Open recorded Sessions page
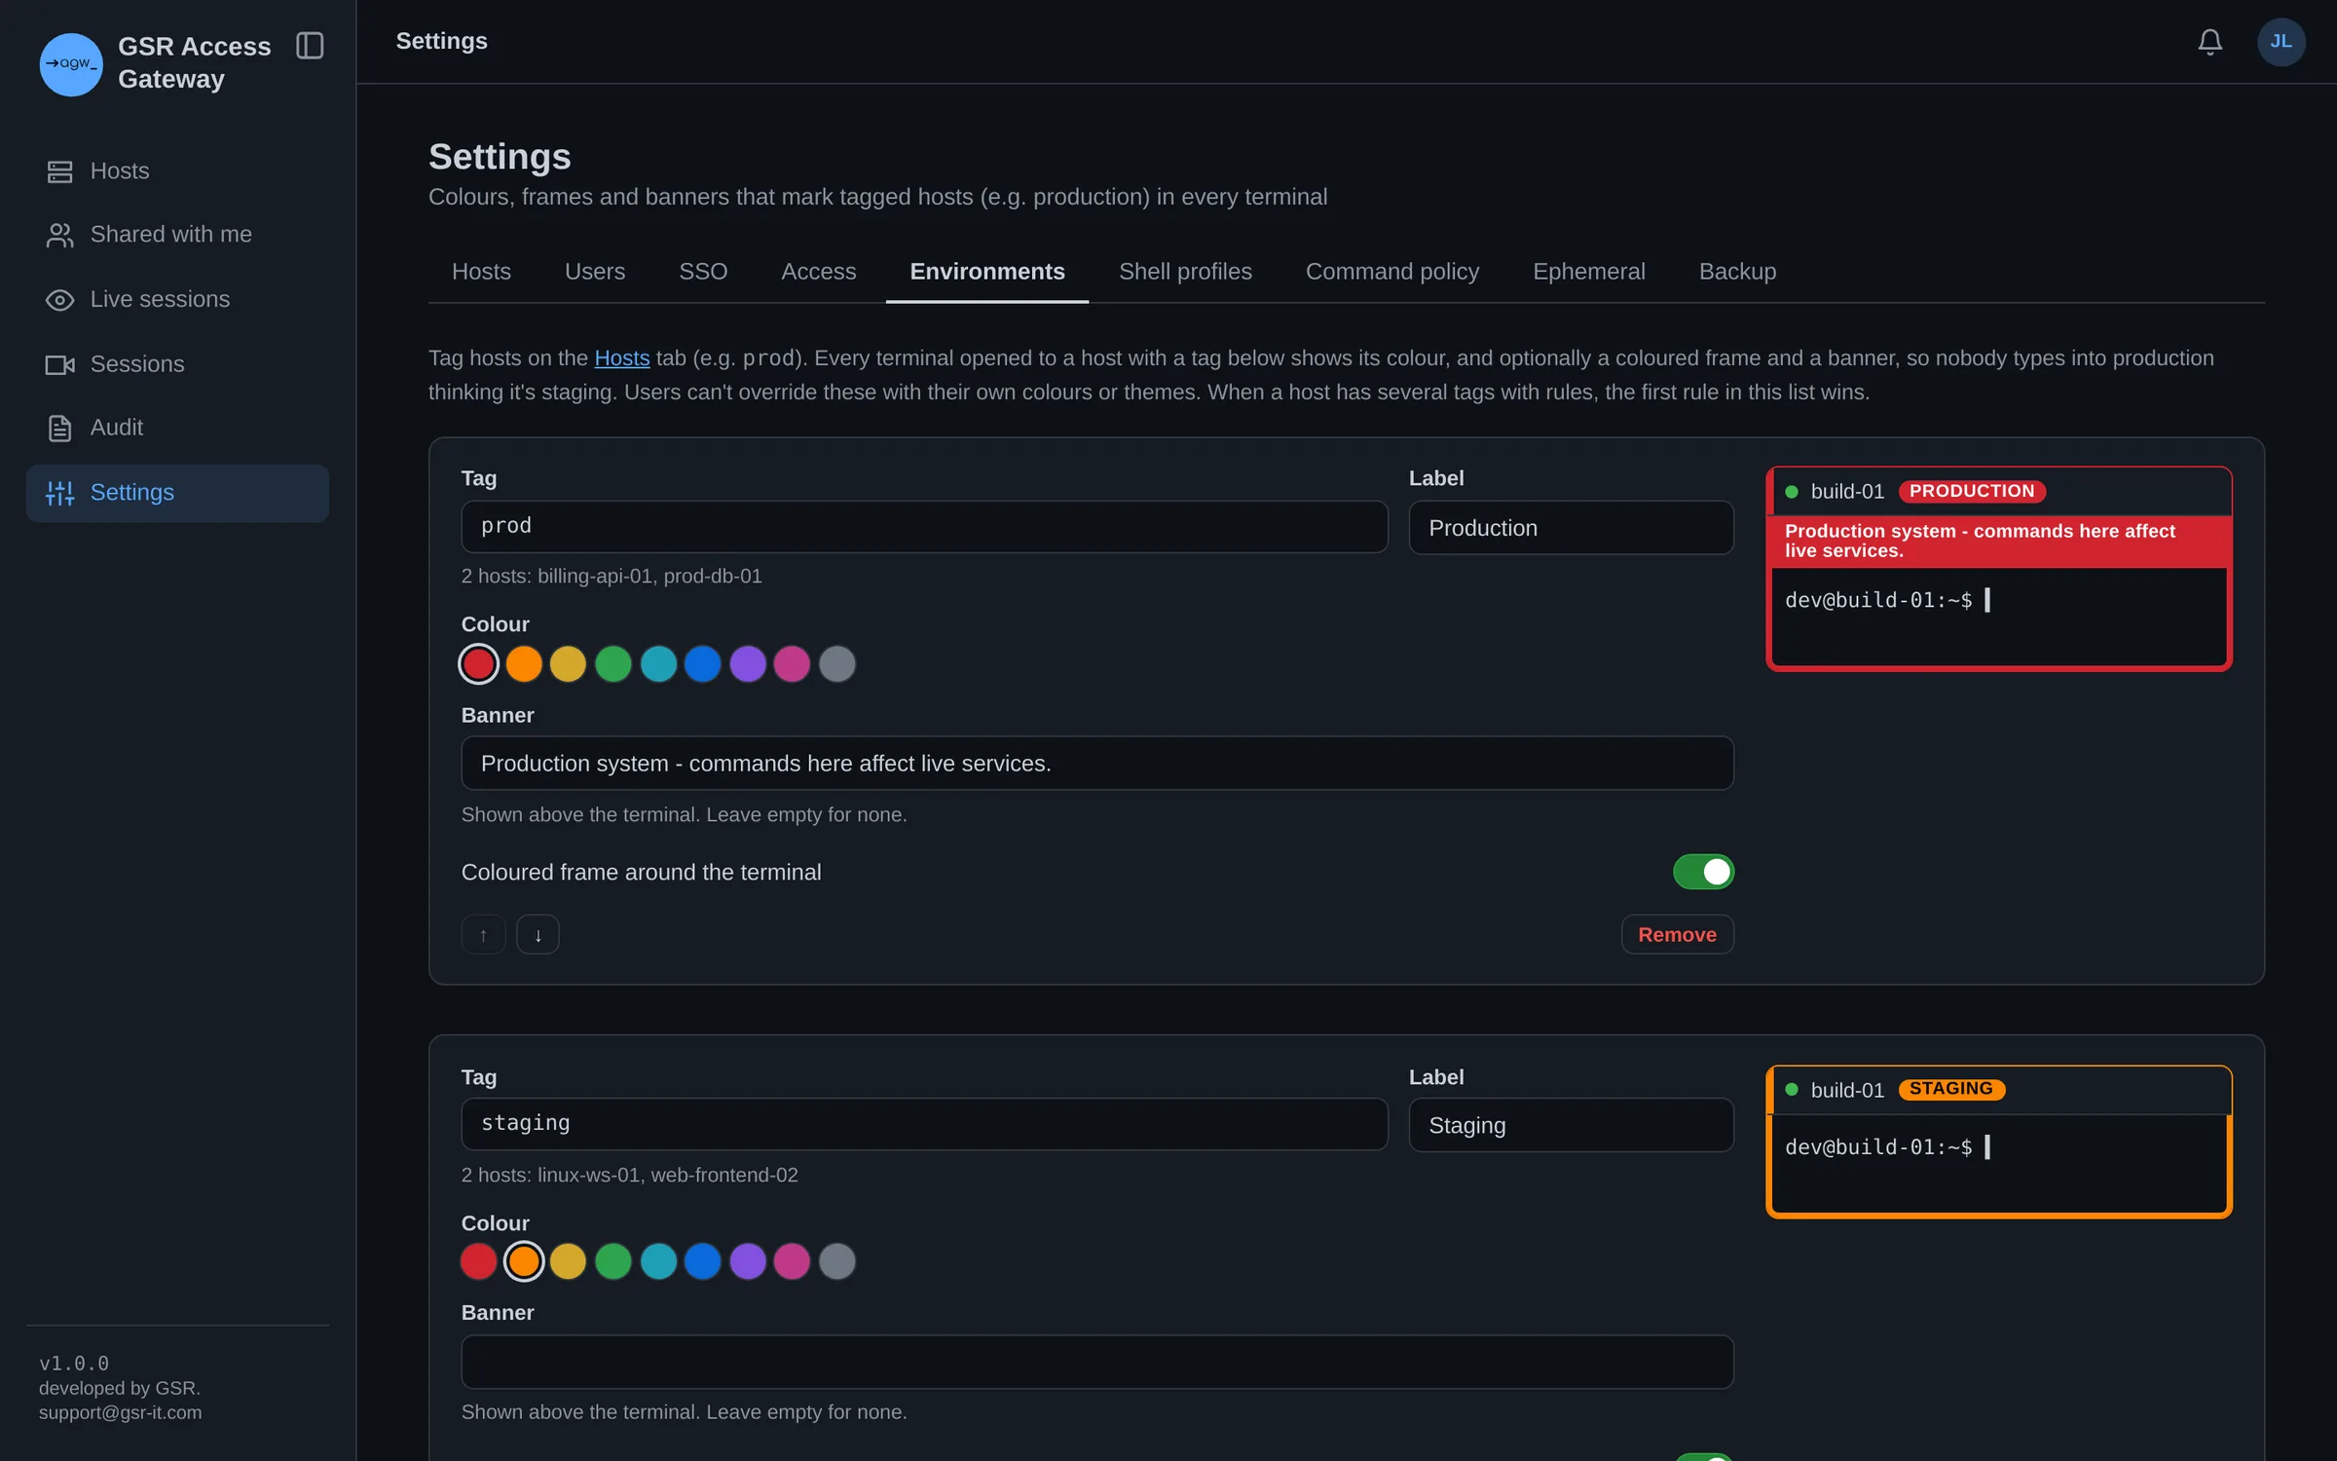Screen dimensions: 2337x1461 pos(177,364)
